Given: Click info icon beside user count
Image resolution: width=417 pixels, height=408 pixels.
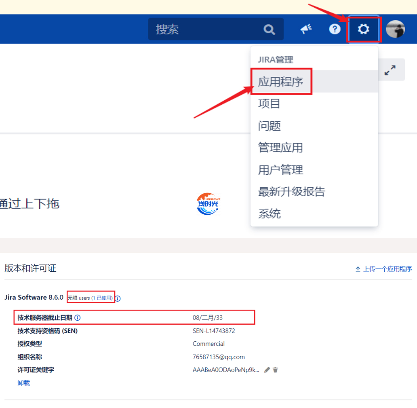Looking at the screenshot, I should click(118, 298).
